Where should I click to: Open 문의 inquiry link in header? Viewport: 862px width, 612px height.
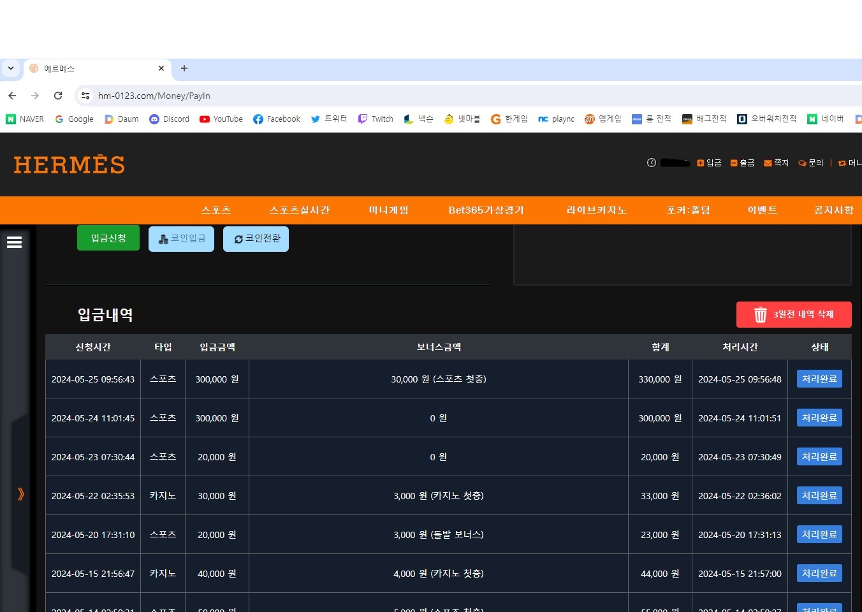point(811,163)
